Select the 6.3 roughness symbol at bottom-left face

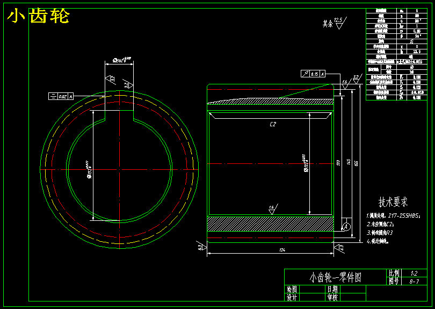point(202,246)
